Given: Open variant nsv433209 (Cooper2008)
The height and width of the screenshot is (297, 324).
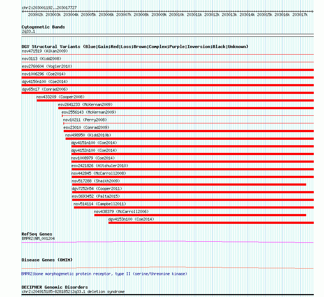Looking at the screenshot, I should [60, 97].
